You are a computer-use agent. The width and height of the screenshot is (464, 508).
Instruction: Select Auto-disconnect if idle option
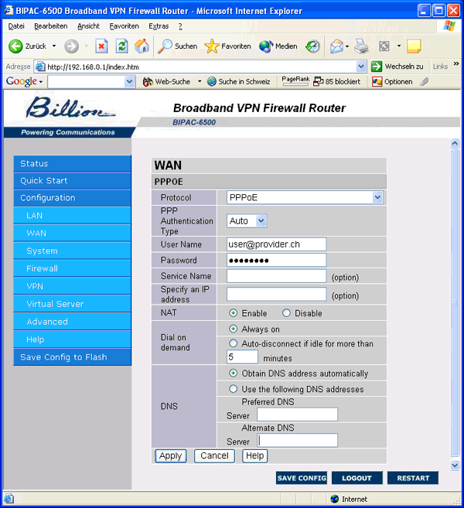click(x=234, y=343)
